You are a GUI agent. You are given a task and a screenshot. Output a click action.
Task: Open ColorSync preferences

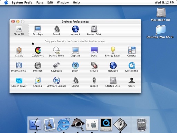[38, 52]
